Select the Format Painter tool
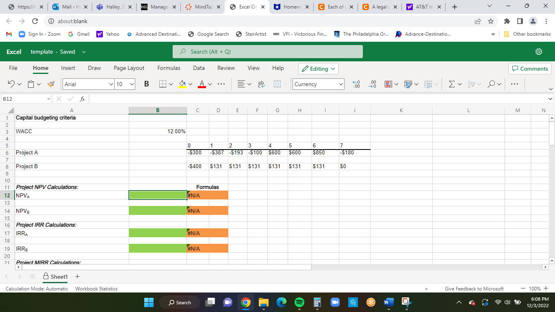The width and height of the screenshot is (555, 312). pos(50,84)
